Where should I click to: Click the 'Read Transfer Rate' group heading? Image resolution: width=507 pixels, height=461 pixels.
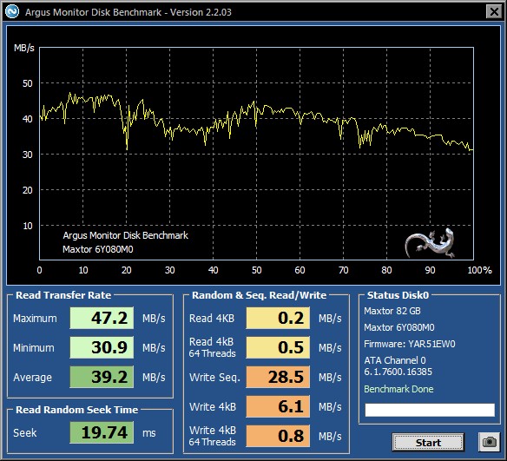63,295
